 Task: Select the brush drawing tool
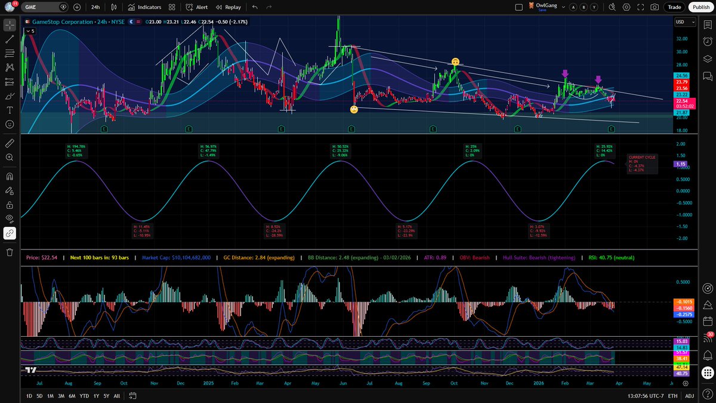[x=10, y=96]
